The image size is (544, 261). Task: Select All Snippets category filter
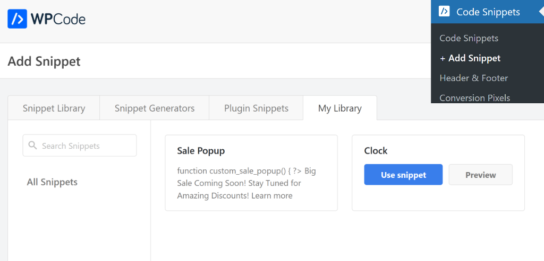tap(52, 182)
